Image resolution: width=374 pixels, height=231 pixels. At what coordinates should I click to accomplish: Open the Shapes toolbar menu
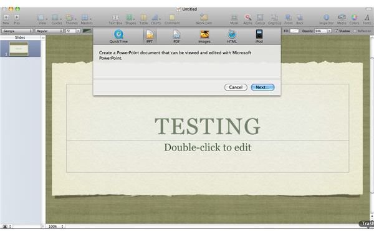(x=130, y=19)
